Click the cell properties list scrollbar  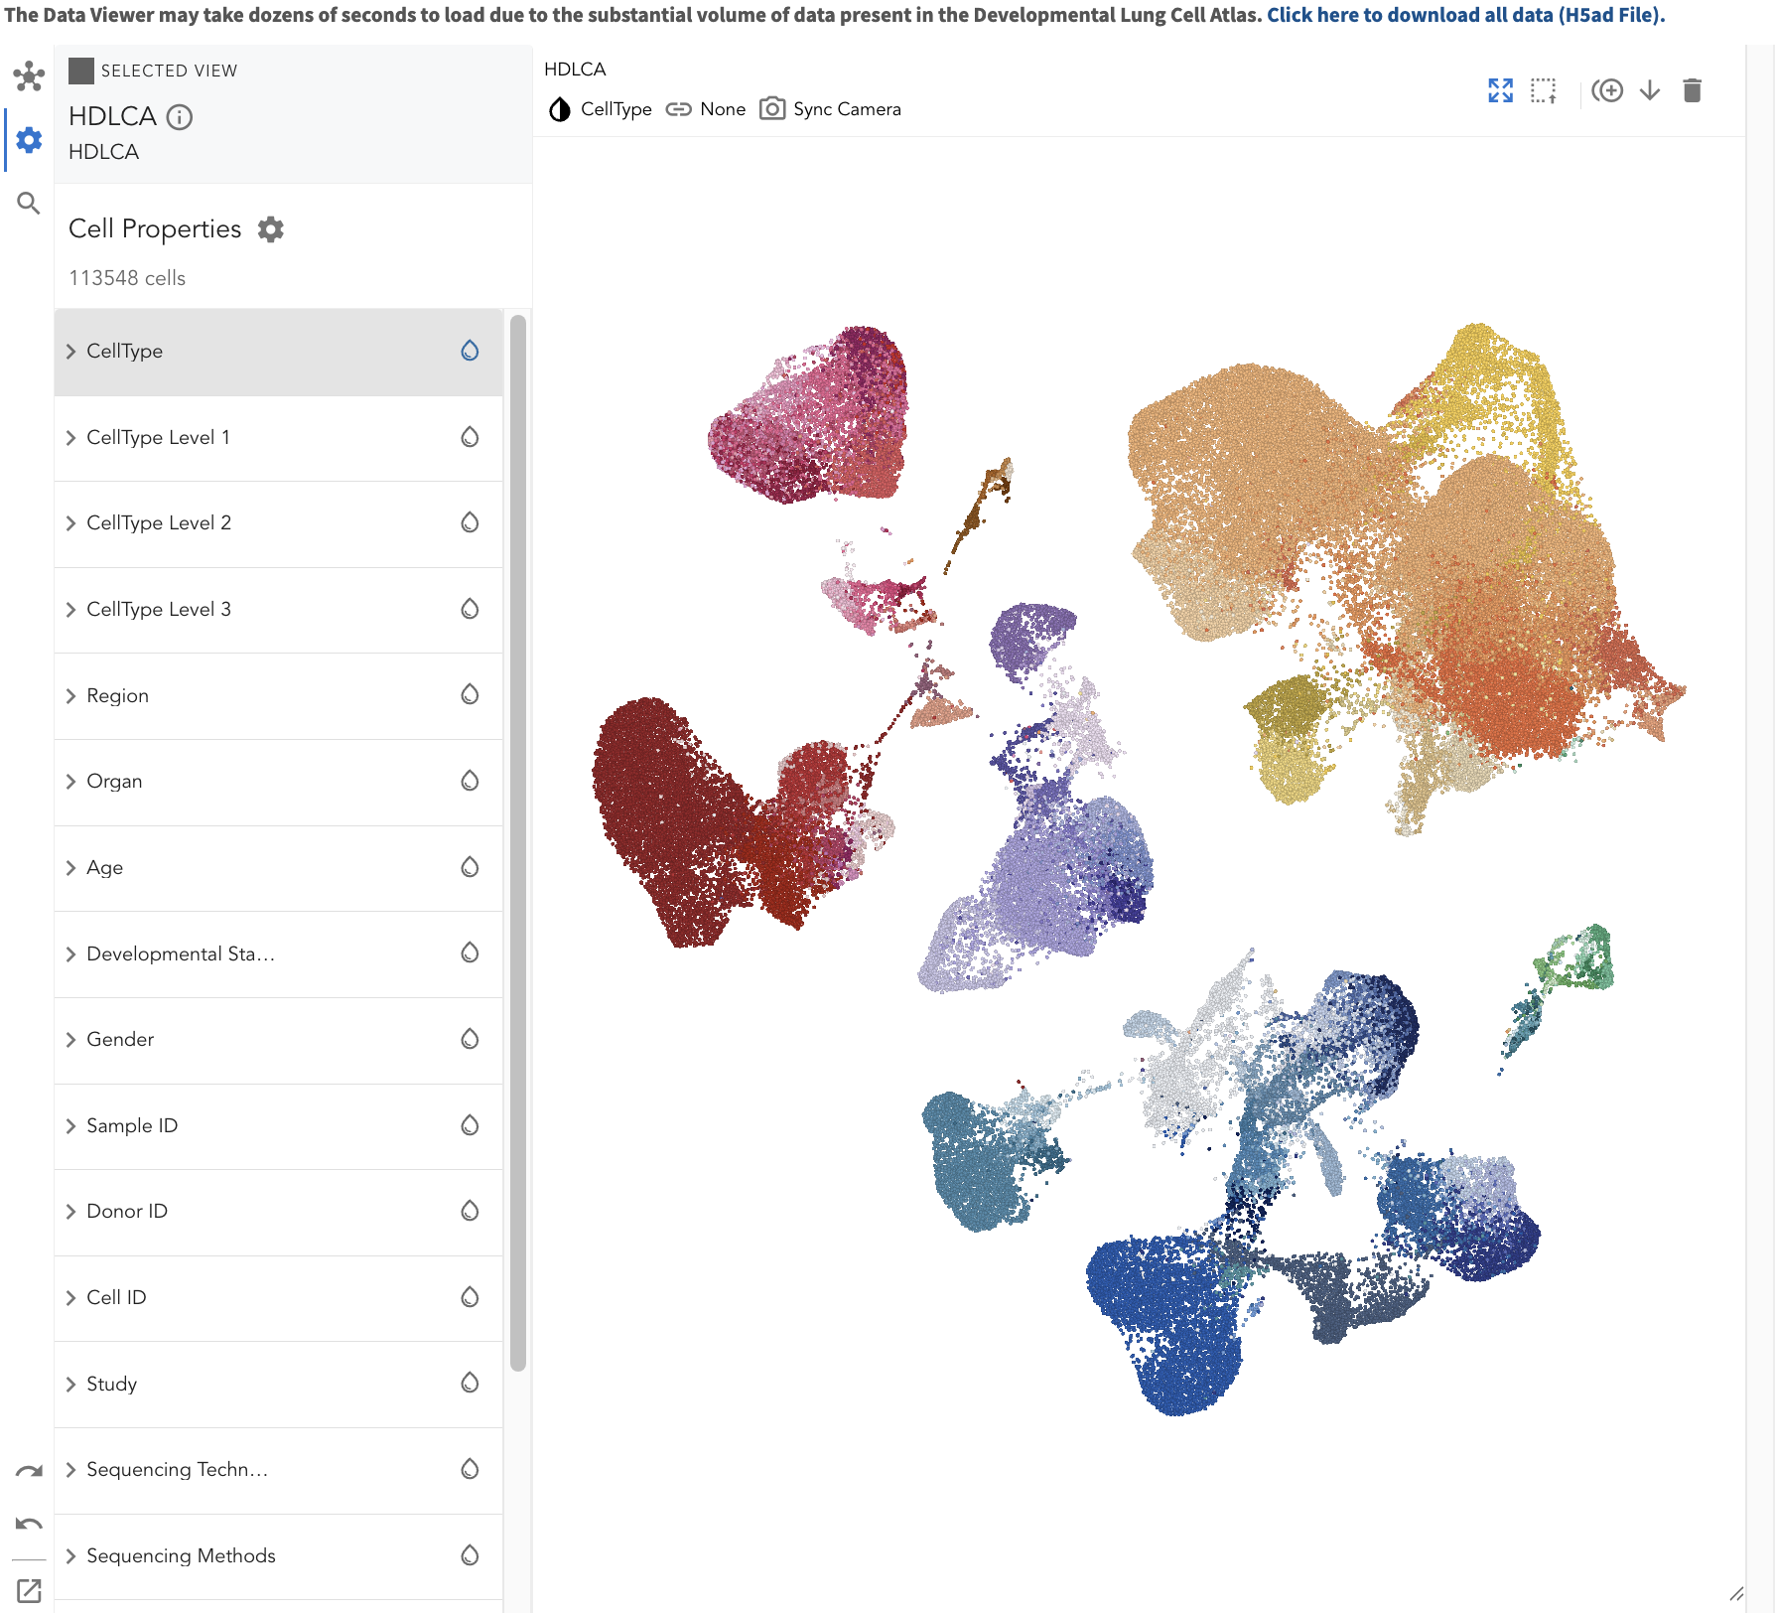coord(517,842)
